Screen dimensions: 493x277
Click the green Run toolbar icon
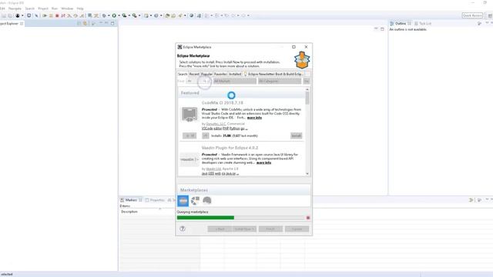114,15
